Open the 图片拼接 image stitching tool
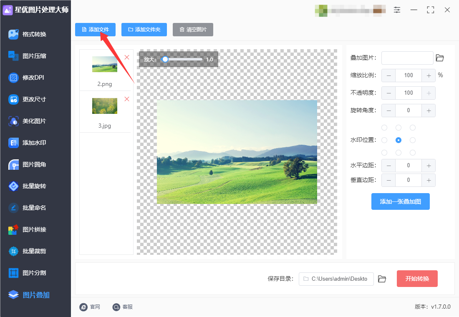459x317 pixels. (x=27, y=229)
